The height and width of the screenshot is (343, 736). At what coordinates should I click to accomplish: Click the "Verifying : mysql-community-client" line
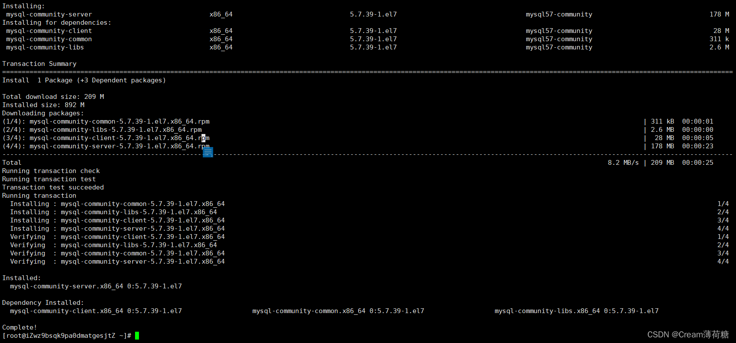tap(118, 237)
